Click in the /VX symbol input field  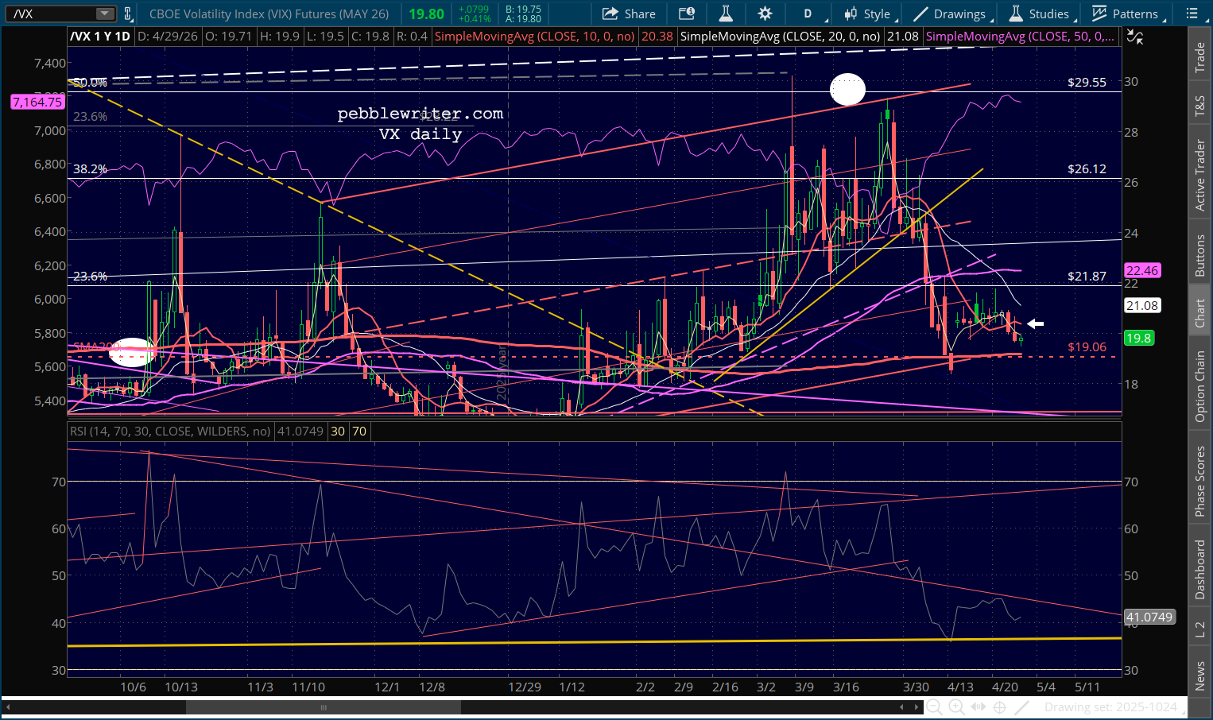52,14
